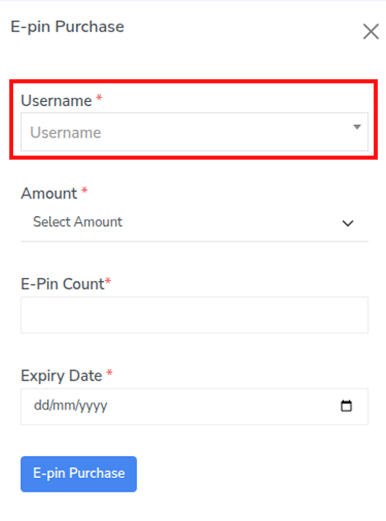This screenshot has width=386, height=521.
Task: Click the Username dropdown triangle arrow
Action: 357,127
